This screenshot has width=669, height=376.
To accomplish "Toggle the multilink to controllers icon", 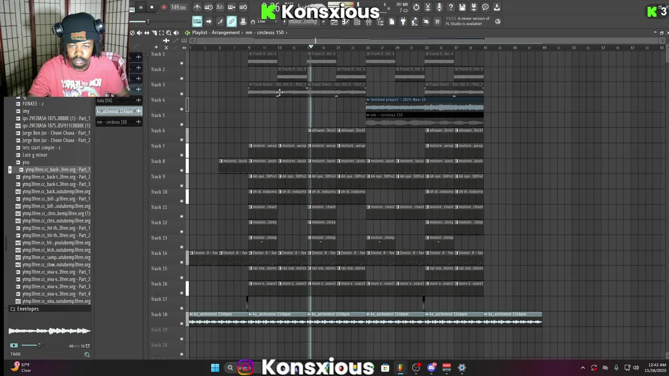I will 232,21.
